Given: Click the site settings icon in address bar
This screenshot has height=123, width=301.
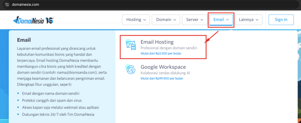Looking at the screenshot, I should [x=7, y=4].
